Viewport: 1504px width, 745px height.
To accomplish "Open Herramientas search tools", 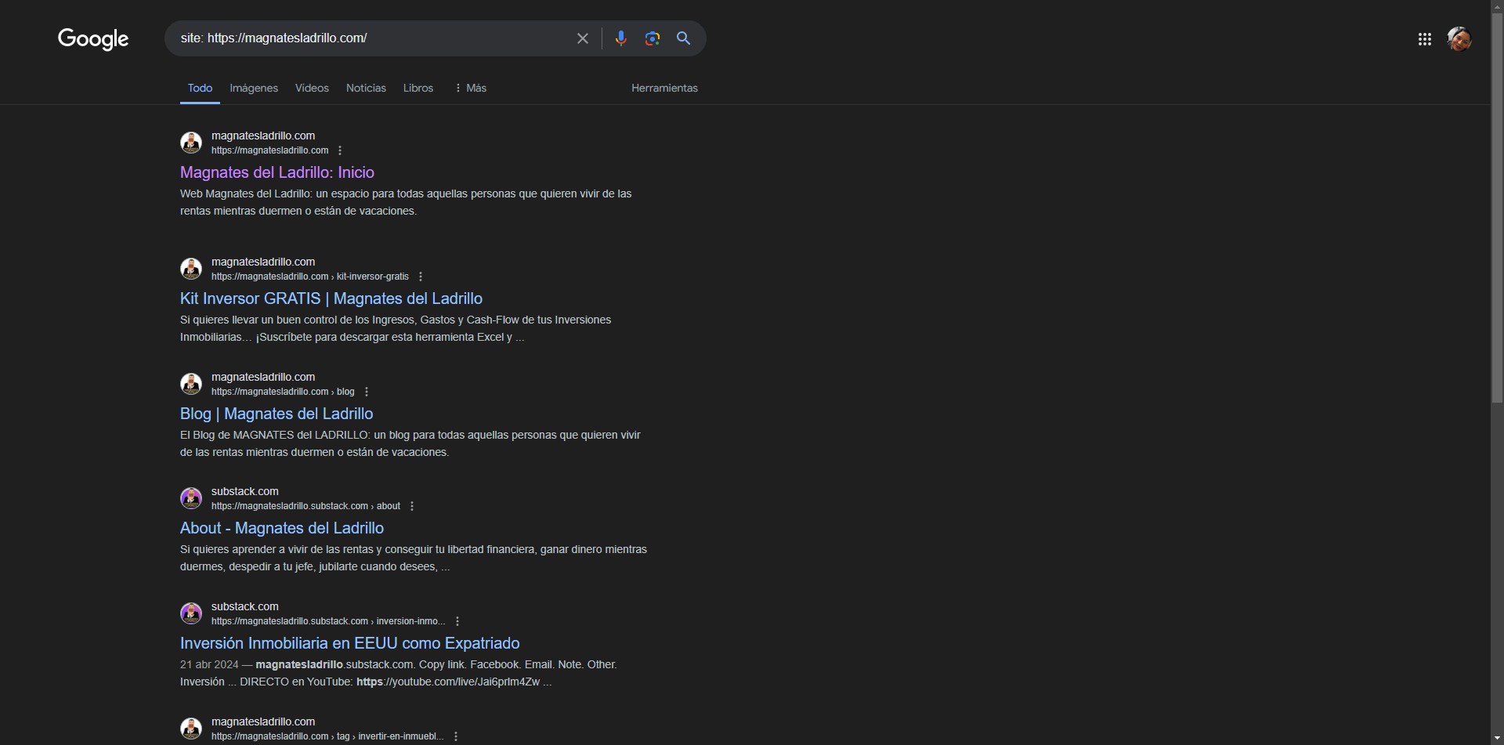I will coord(664,88).
